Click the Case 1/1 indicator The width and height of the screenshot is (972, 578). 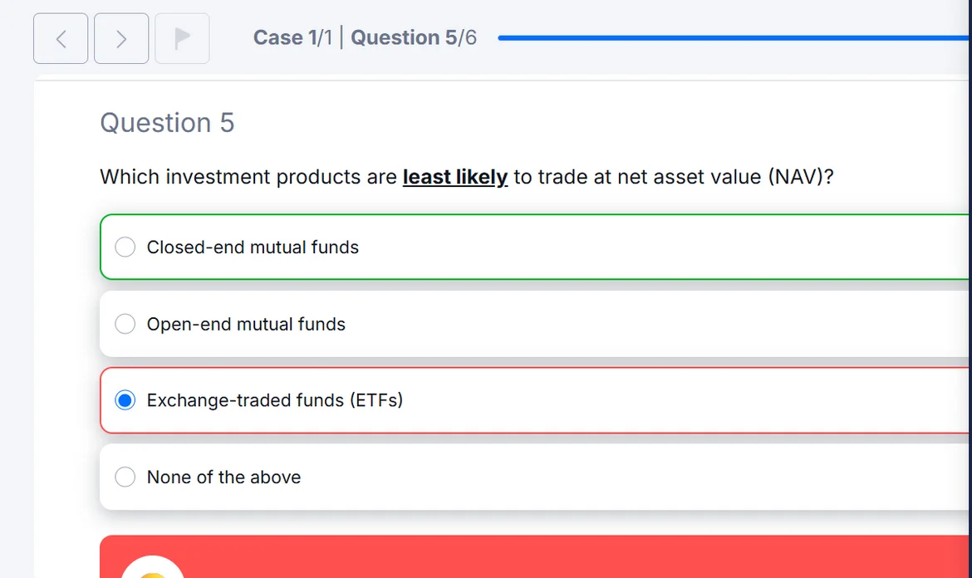click(291, 38)
